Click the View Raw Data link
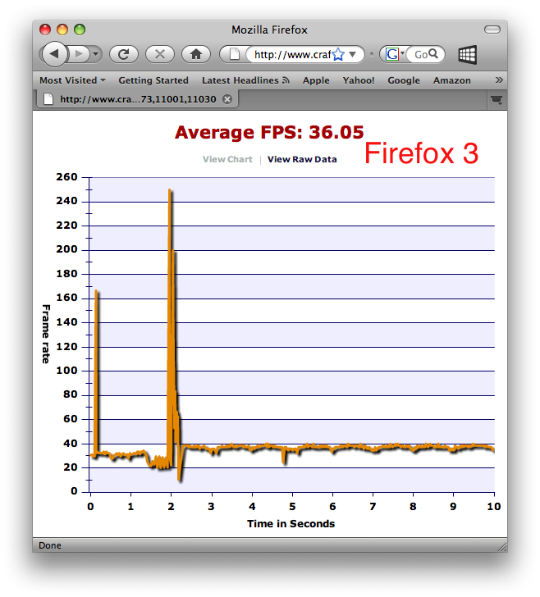Image resolution: width=540 pixels, height=597 pixels. (x=302, y=160)
